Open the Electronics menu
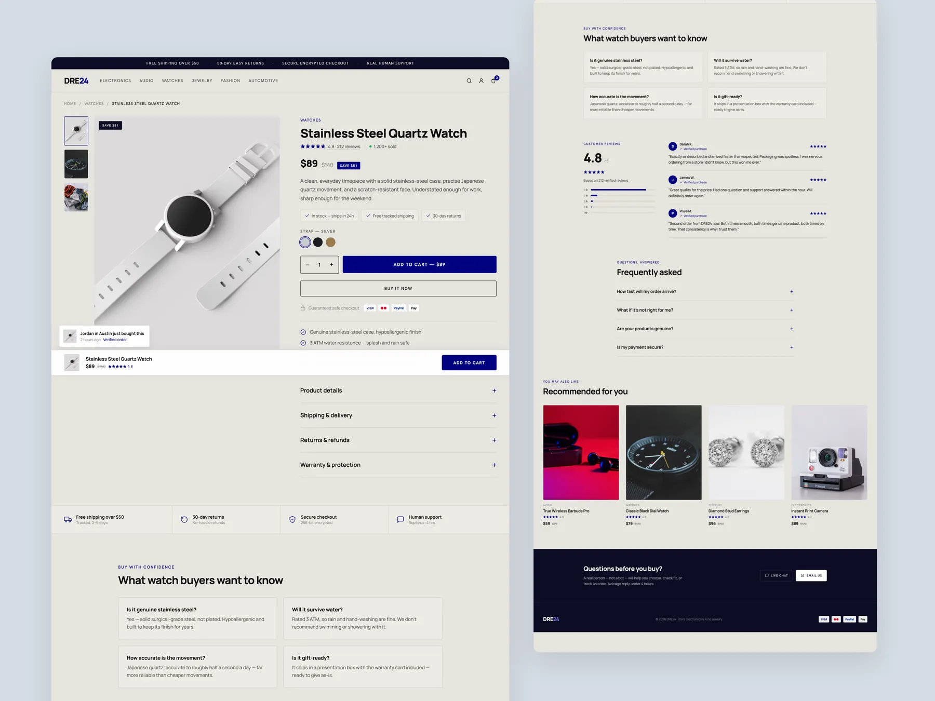935x701 pixels. click(x=115, y=81)
